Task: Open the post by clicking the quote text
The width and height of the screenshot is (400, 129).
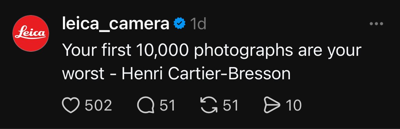Action: [212, 62]
